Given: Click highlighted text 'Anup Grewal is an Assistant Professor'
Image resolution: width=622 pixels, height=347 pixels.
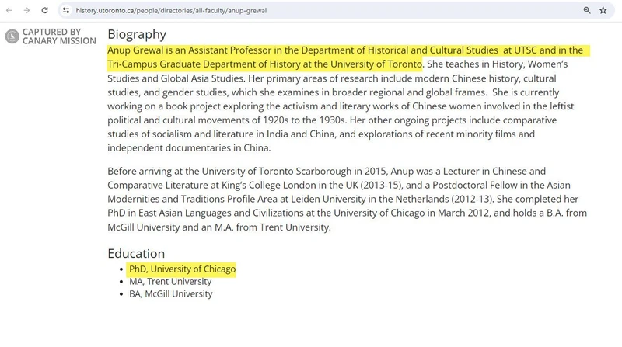Looking at the screenshot, I should (189, 50).
